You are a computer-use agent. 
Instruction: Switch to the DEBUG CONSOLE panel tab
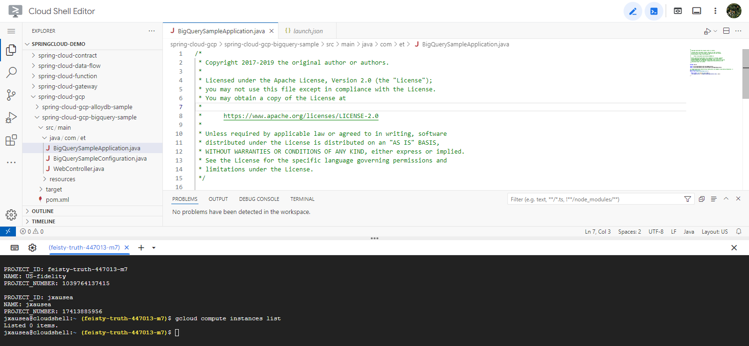click(259, 199)
